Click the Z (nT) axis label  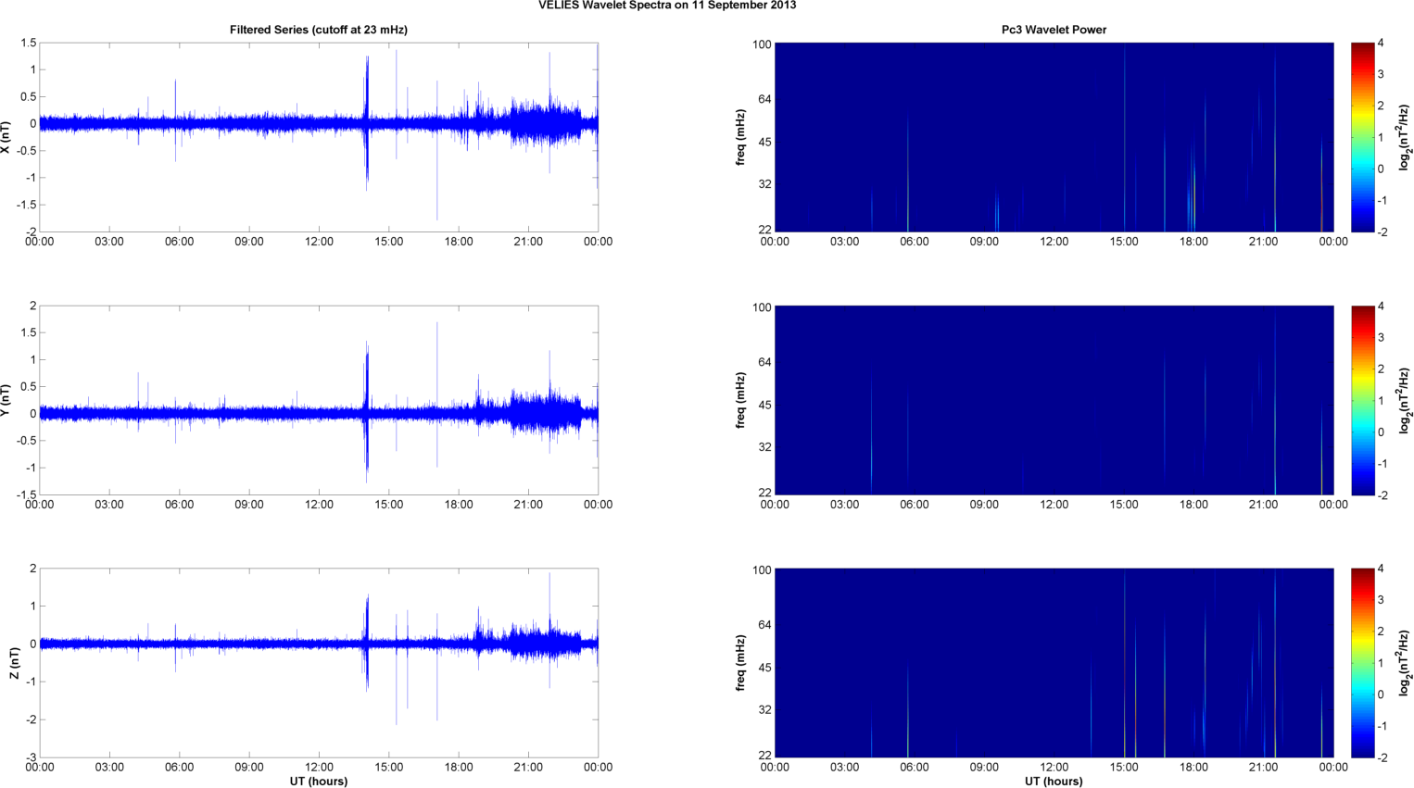(14, 663)
